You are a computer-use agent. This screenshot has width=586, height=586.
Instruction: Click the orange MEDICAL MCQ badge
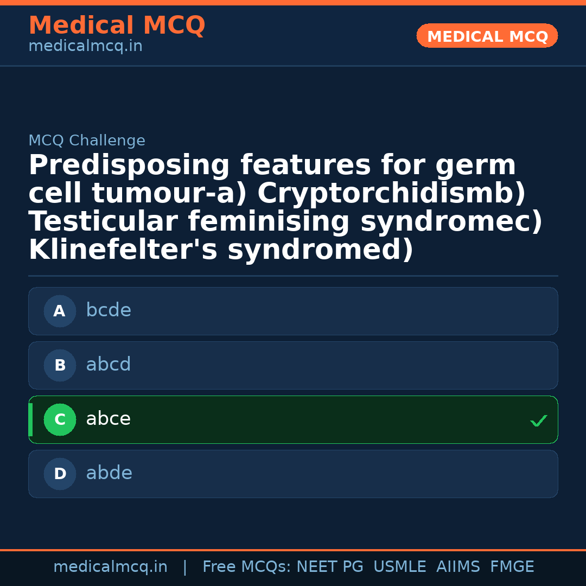[x=487, y=36]
